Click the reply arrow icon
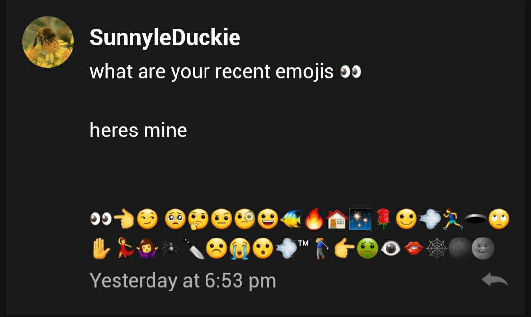This screenshot has width=531, height=317. (495, 280)
